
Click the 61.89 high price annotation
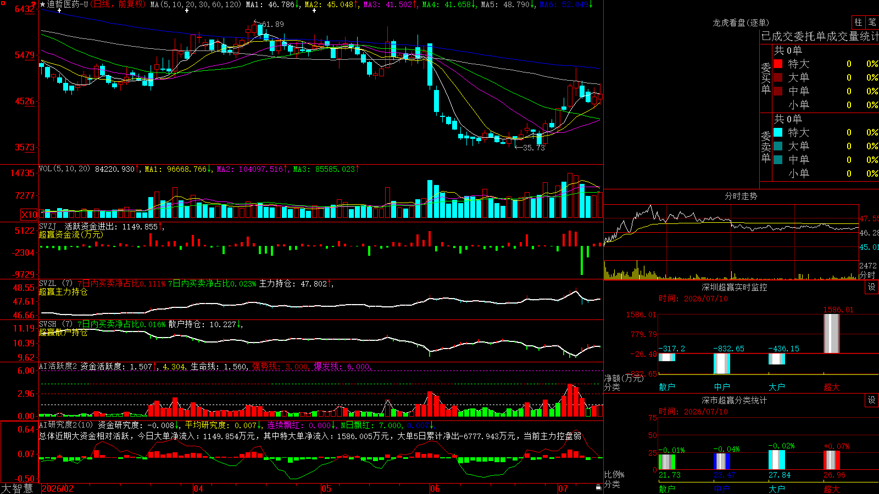[273, 24]
